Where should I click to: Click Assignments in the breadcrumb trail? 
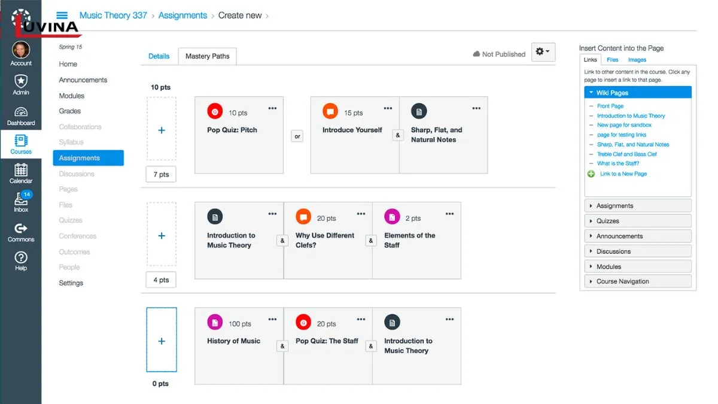click(182, 16)
